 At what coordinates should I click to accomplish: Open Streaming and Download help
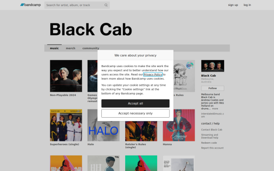point(210,136)
